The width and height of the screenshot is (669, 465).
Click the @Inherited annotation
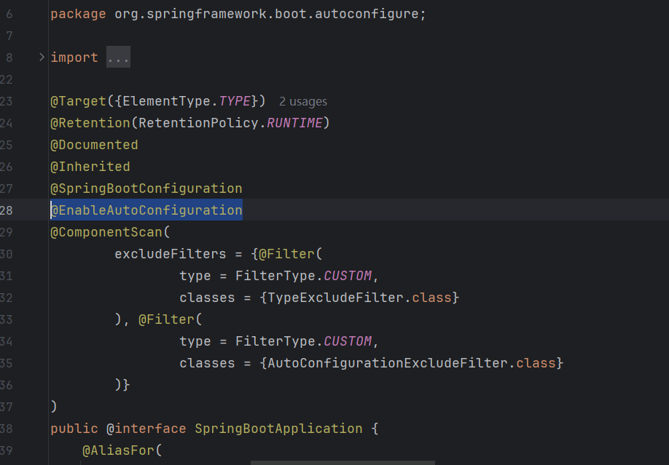[90, 167]
